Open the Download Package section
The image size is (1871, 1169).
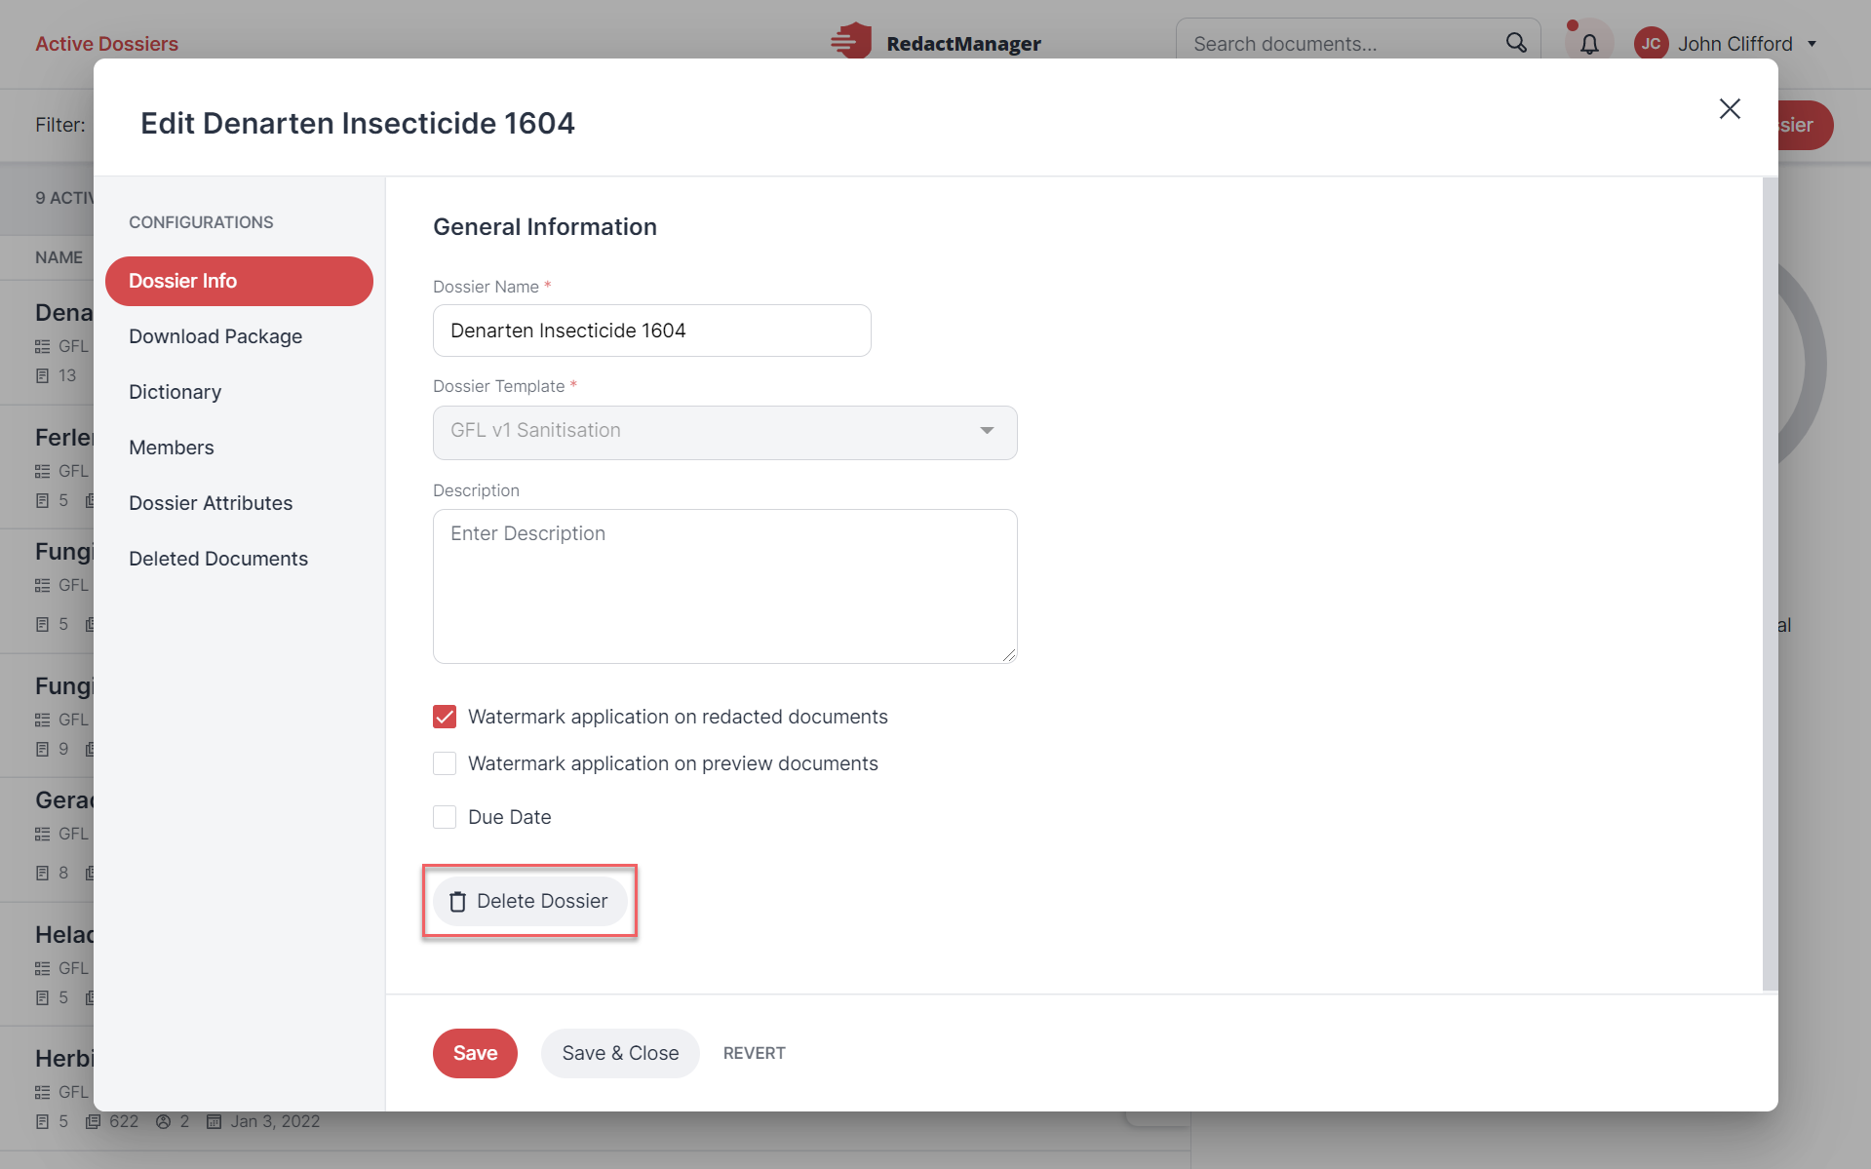tap(215, 336)
